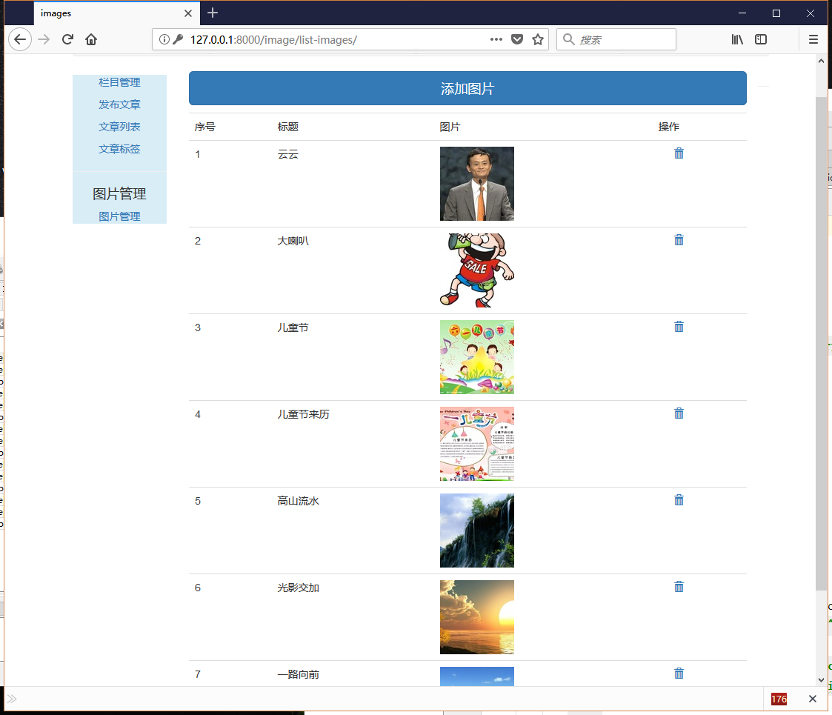Open the 图片管理 sidebar link

point(119,216)
